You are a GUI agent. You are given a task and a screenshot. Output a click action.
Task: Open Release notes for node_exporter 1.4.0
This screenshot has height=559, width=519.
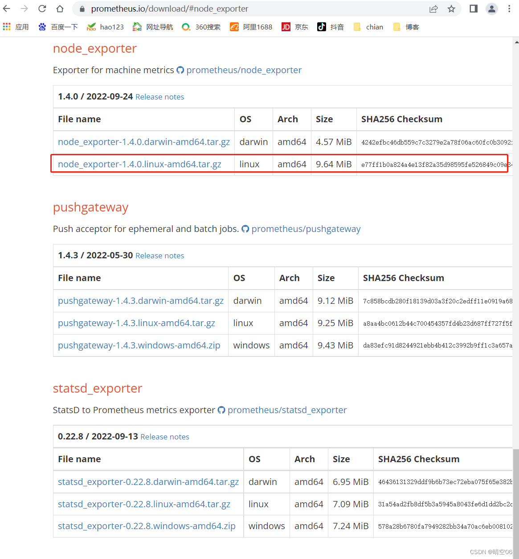tap(159, 97)
